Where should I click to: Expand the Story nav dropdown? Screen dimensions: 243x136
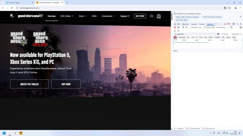83,16
